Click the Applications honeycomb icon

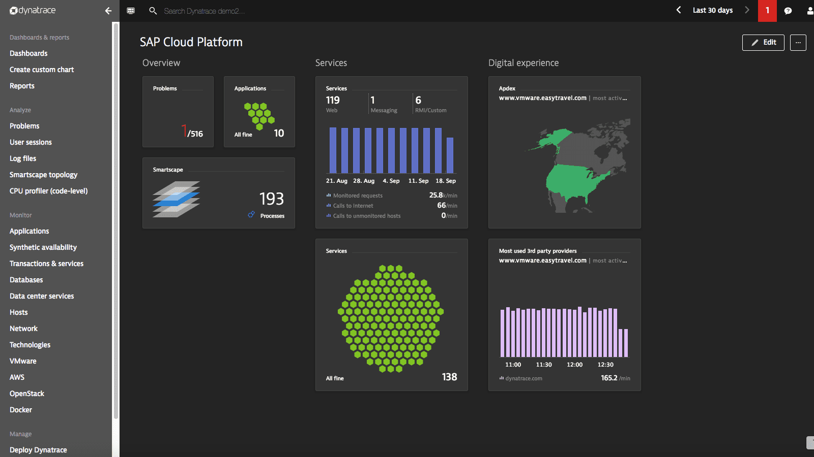[259, 116]
